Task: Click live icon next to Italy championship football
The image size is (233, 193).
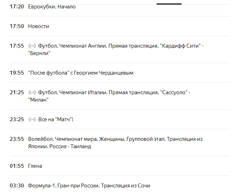Action: tap(32, 92)
